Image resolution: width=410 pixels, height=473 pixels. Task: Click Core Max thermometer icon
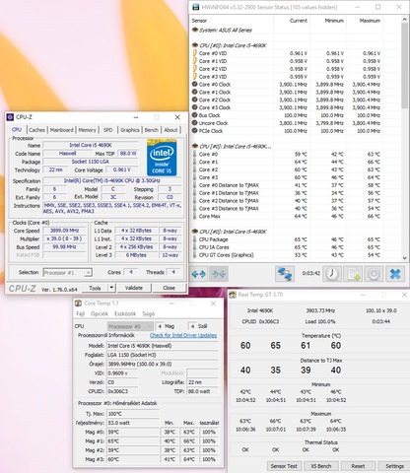195,216
